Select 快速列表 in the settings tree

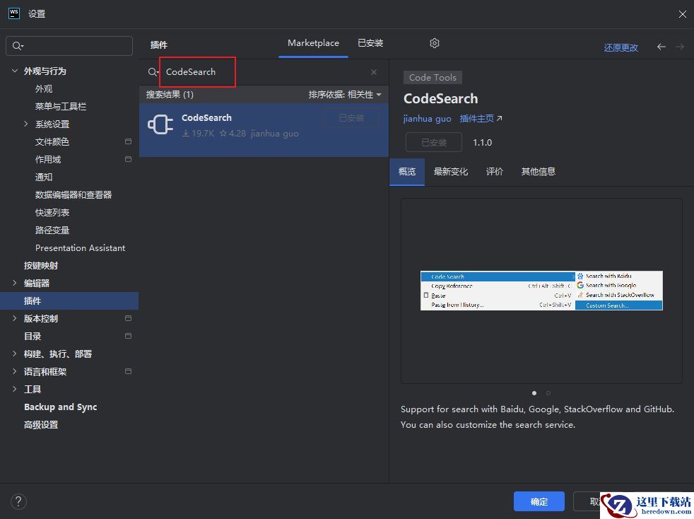pyautogui.click(x=52, y=213)
